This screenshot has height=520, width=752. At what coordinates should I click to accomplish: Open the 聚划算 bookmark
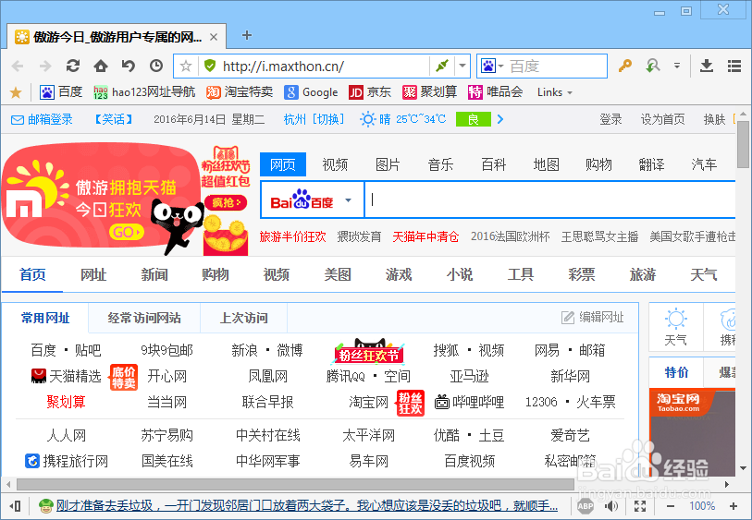click(429, 92)
